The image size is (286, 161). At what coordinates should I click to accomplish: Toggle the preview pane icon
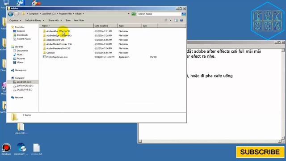(176, 20)
